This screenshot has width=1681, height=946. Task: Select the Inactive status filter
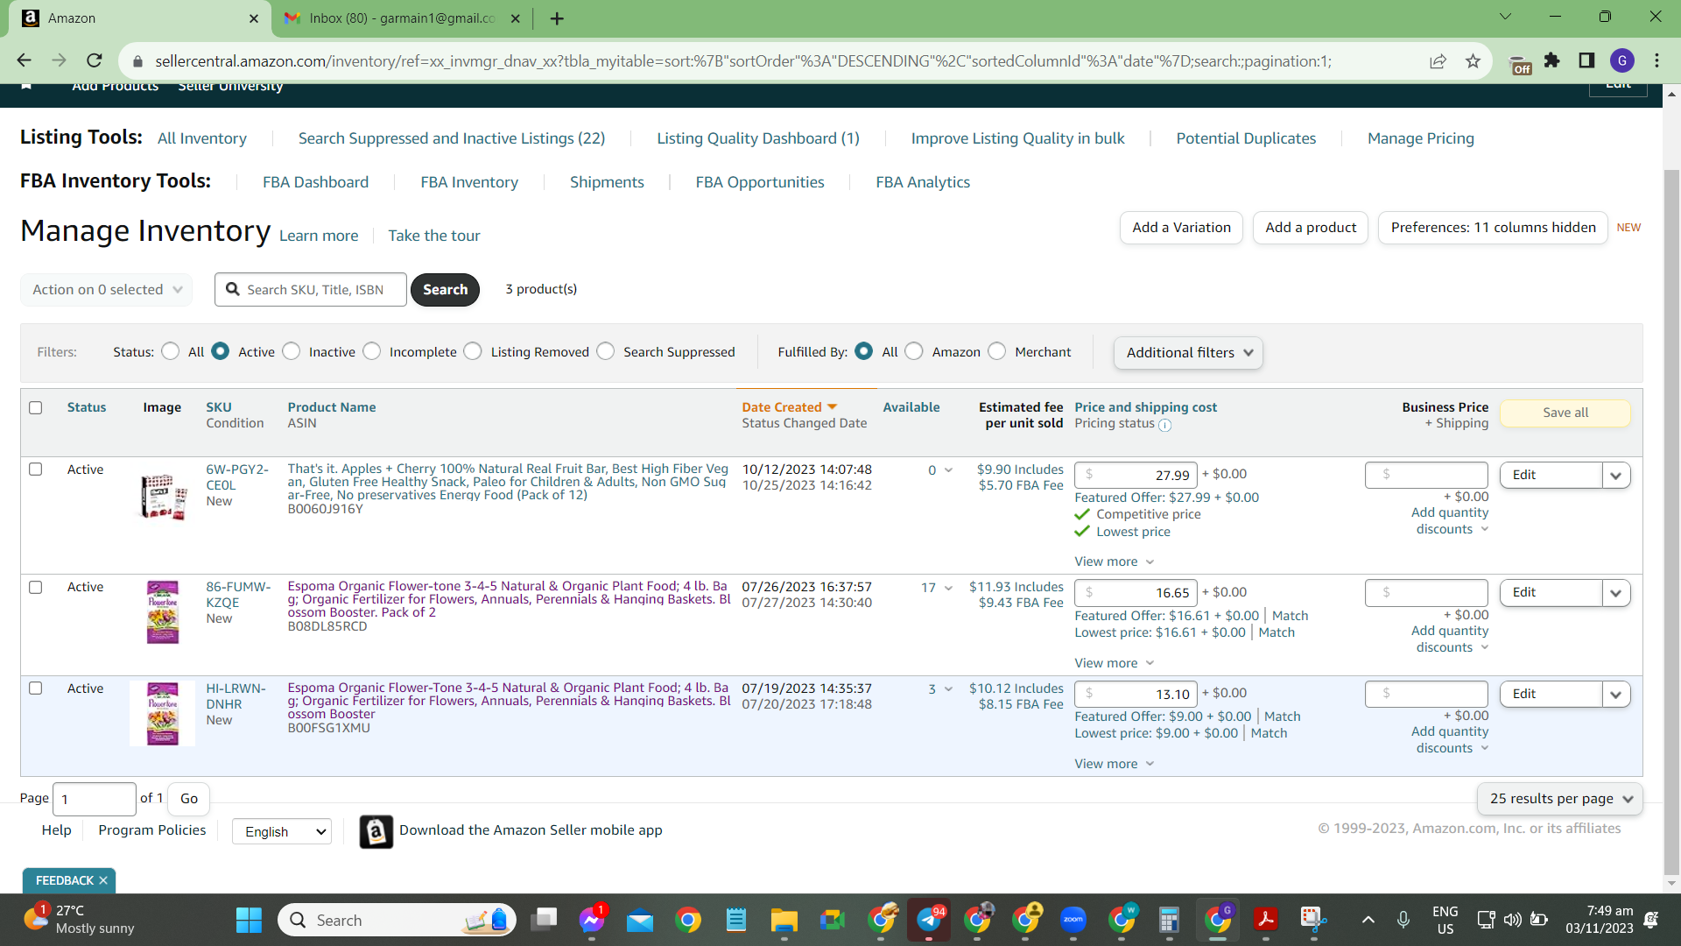click(x=292, y=351)
